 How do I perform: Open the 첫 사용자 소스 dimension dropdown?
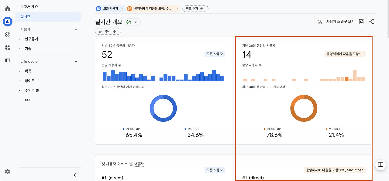click(114, 164)
